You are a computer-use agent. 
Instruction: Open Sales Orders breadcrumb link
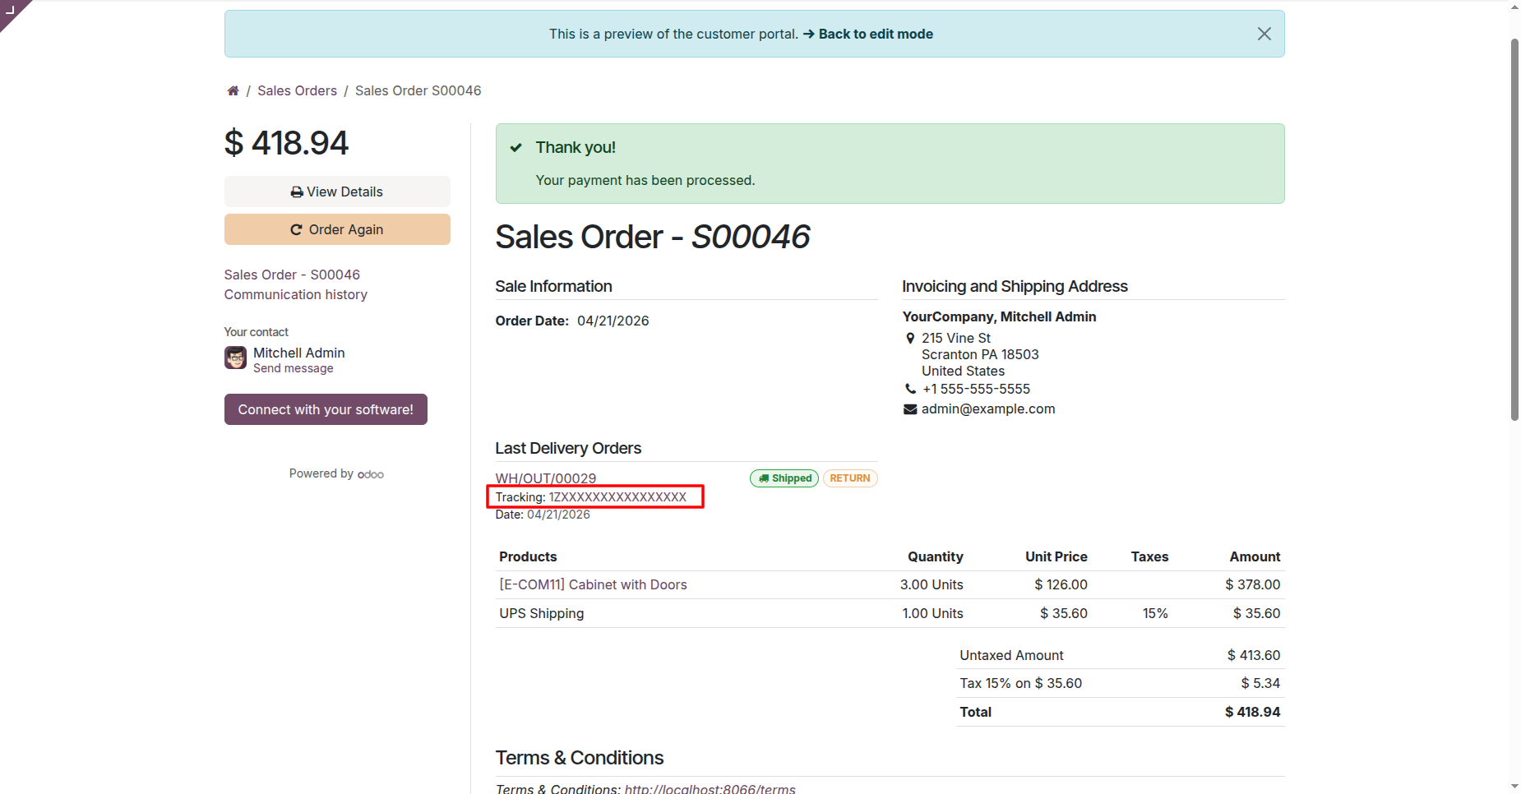[x=297, y=90]
